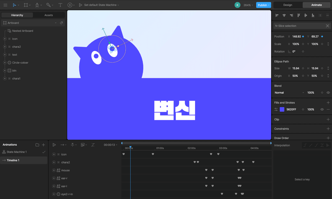
Task: Open the lightning events tool
Action: (x=70, y=5)
